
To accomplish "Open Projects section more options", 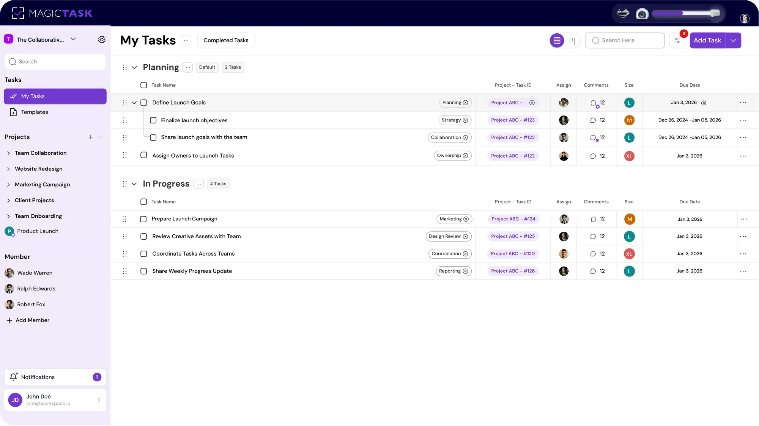I will [x=102, y=137].
